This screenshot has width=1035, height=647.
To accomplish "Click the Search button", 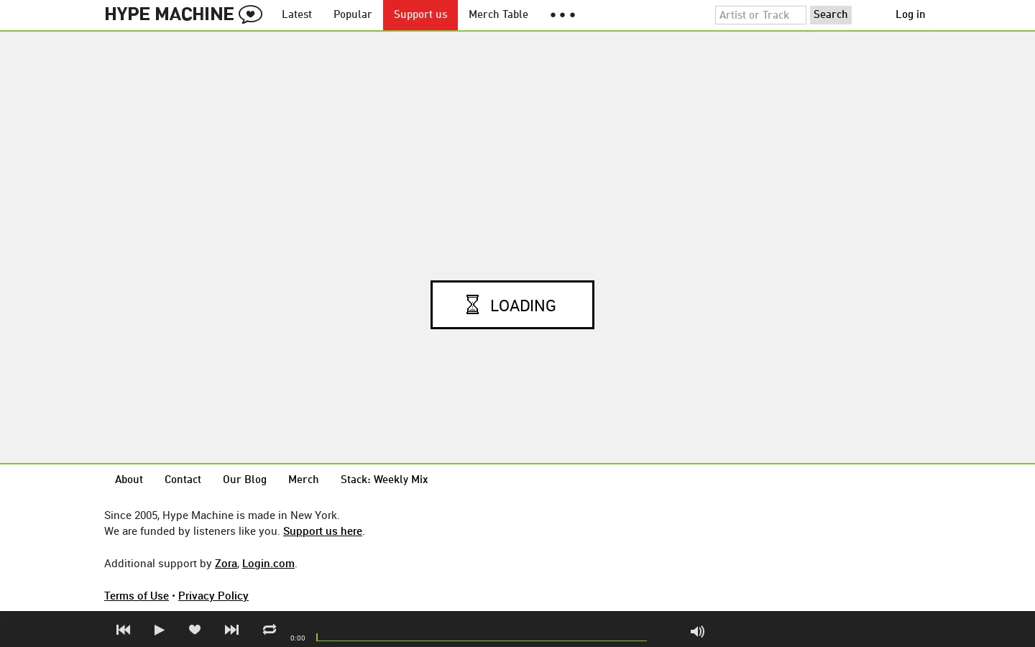I will click(831, 14).
